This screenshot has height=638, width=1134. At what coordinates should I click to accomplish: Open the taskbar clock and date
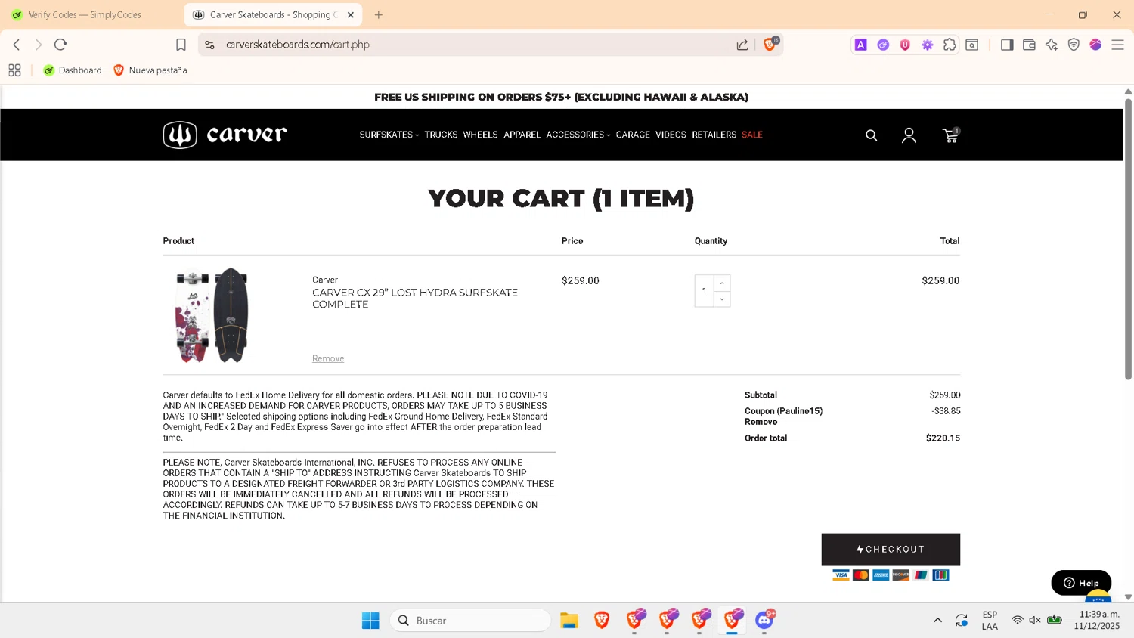click(x=1098, y=620)
